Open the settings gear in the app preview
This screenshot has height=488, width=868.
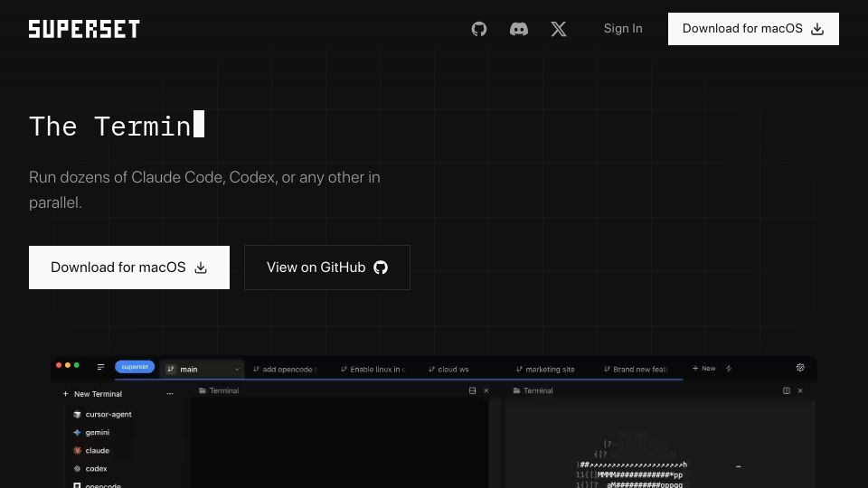click(x=800, y=368)
